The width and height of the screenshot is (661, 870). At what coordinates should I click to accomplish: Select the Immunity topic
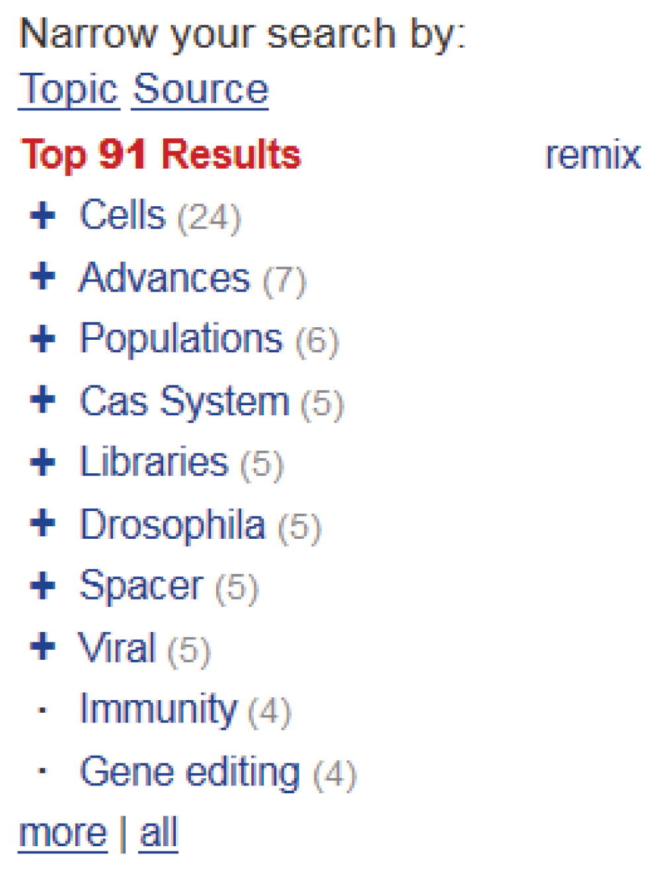157,709
